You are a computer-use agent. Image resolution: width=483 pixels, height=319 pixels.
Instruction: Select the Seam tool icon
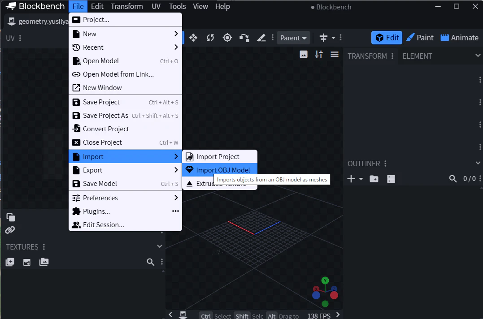[261, 38]
